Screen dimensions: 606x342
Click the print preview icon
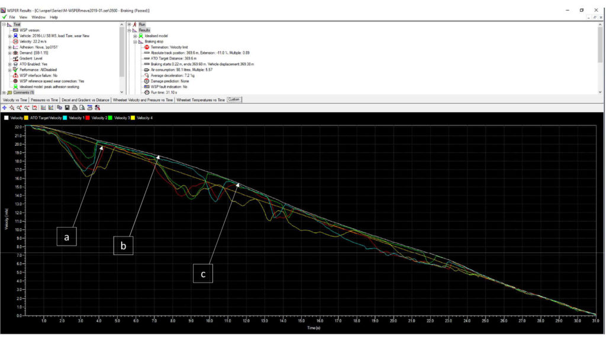[x=82, y=108]
